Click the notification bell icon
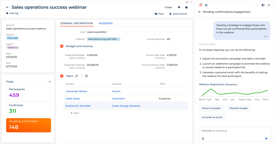 [x=179, y=7]
